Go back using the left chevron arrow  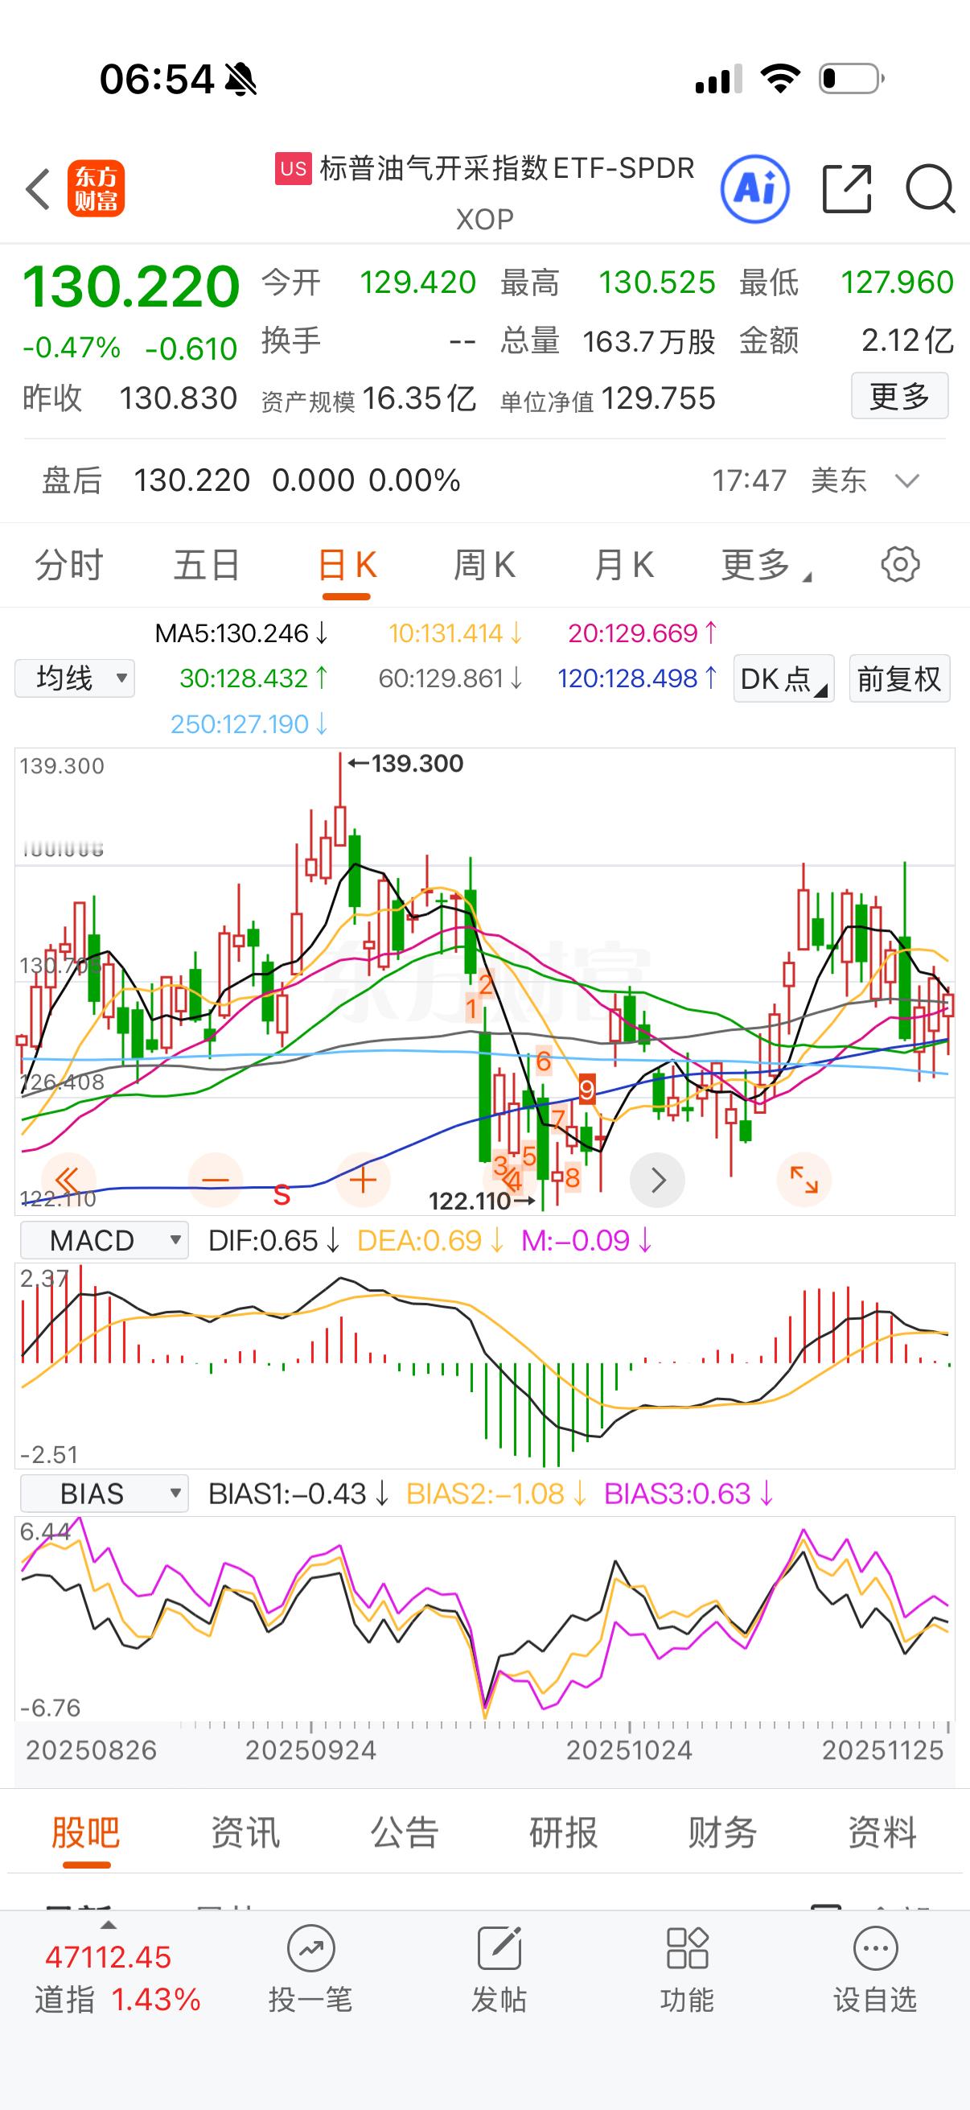(38, 188)
